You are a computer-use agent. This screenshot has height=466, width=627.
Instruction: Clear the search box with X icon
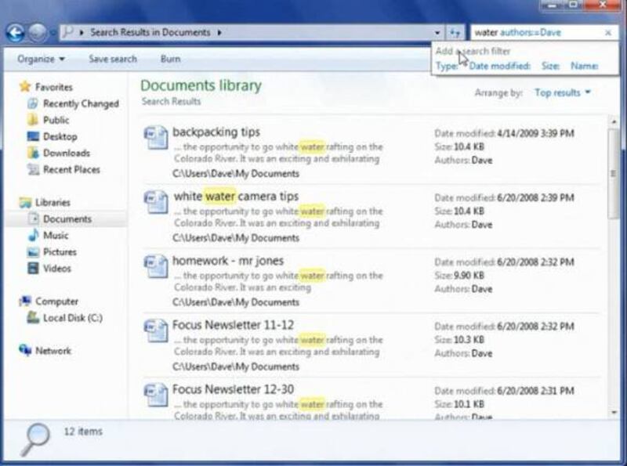coord(608,33)
